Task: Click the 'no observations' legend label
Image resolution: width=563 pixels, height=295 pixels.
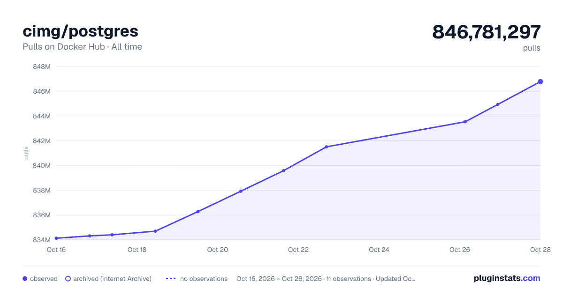Action: (x=204, y=279)
